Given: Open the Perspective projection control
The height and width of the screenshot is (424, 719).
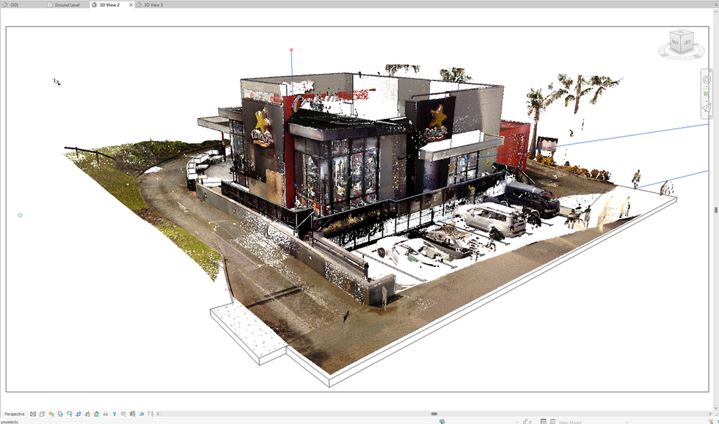Looking at the screenshot, I should tap(15, 414).
